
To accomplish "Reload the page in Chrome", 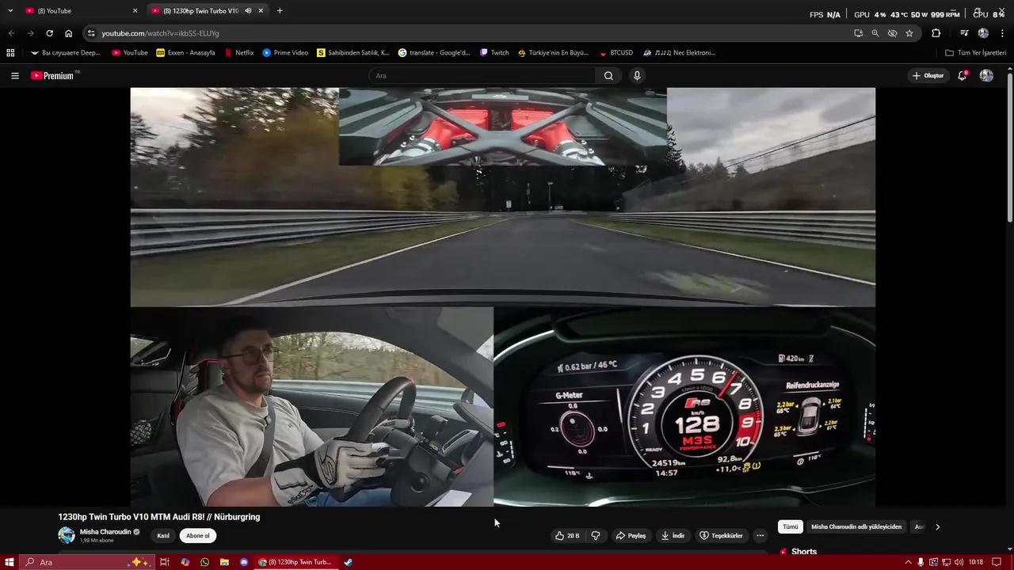I will [x=49, y=33].
